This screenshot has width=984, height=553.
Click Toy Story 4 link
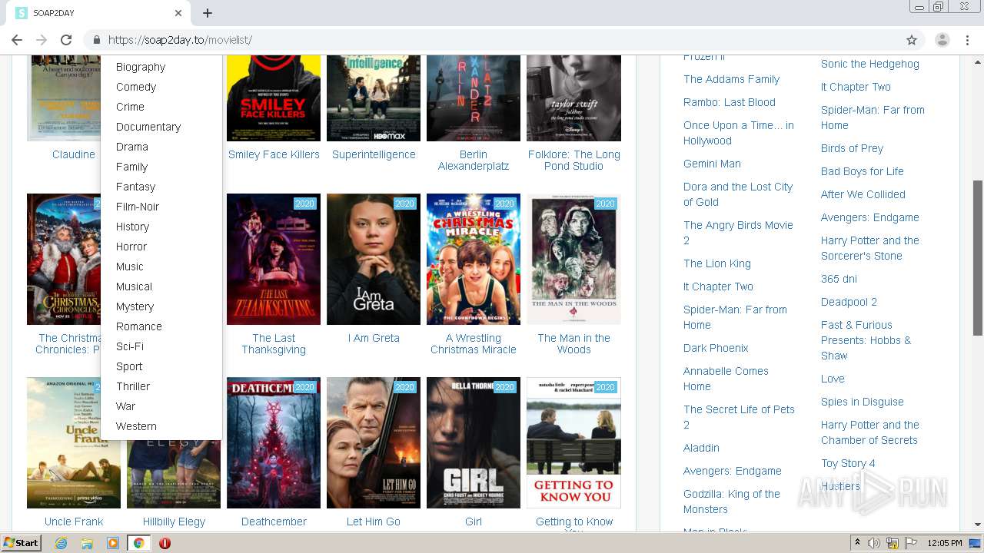tap(848, 463)
